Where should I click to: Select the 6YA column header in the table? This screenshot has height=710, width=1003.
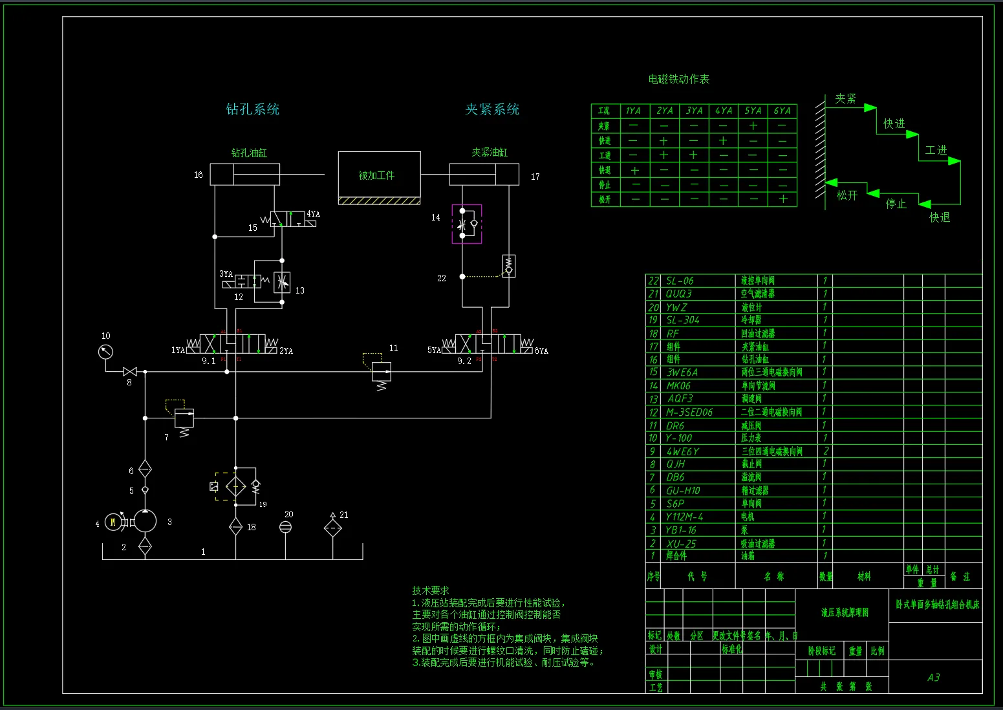click(782, 111)
